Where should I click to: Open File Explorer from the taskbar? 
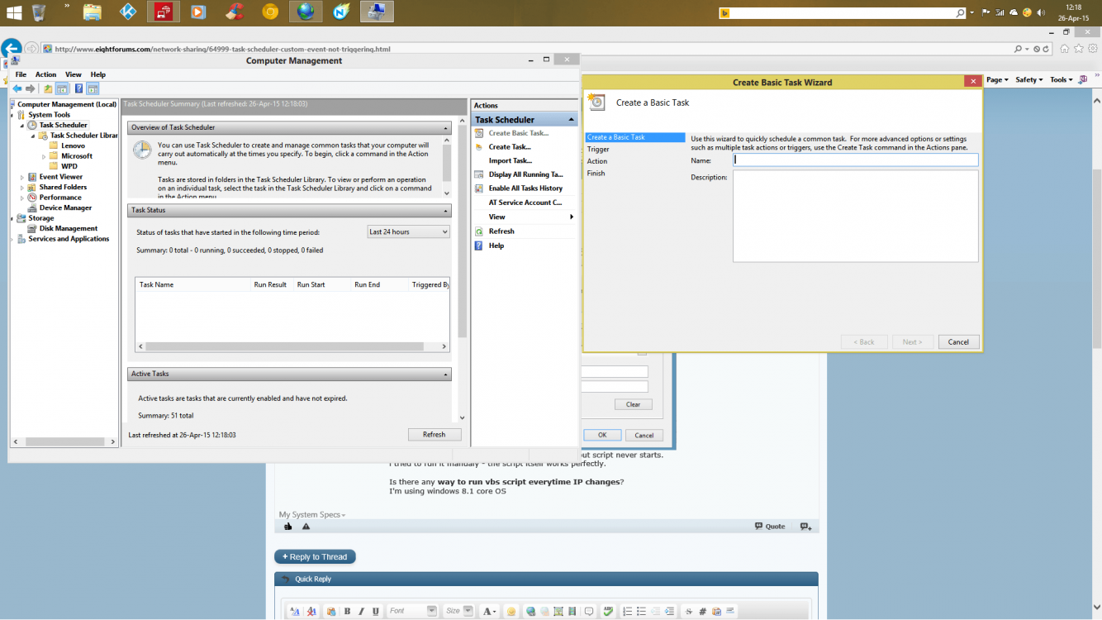93,12
